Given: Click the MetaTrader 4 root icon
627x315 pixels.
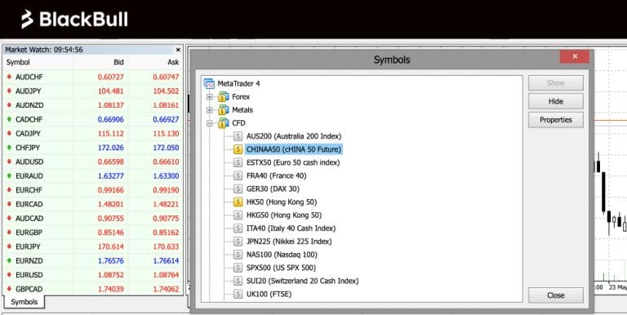Looking at the screenshot, I should (x=209, y=83).
